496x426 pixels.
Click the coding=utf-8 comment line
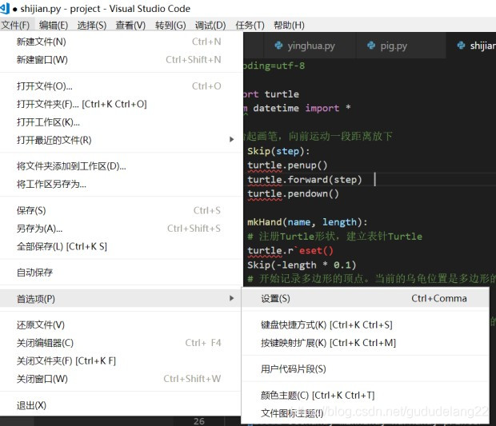coord(274,66)
